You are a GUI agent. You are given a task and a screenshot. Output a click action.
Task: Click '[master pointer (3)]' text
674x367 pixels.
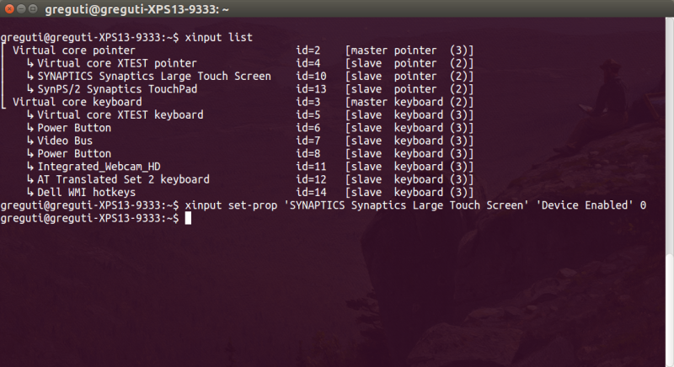[x=409, y=51]
